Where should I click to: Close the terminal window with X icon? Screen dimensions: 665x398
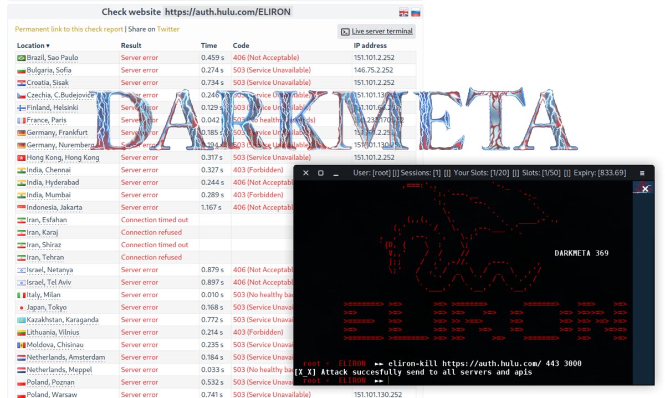point(305,173)
